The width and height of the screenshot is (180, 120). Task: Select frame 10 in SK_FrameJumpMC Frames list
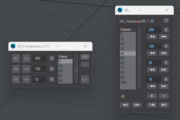[128, 39]
